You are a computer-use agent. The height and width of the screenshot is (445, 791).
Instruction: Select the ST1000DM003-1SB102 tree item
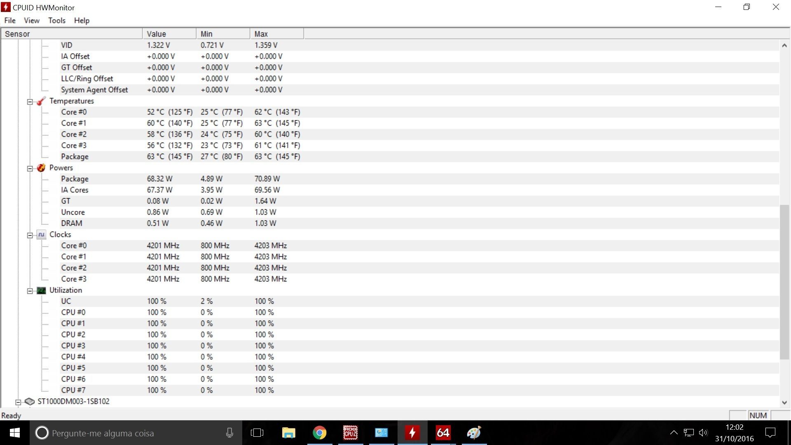[73, 401]
